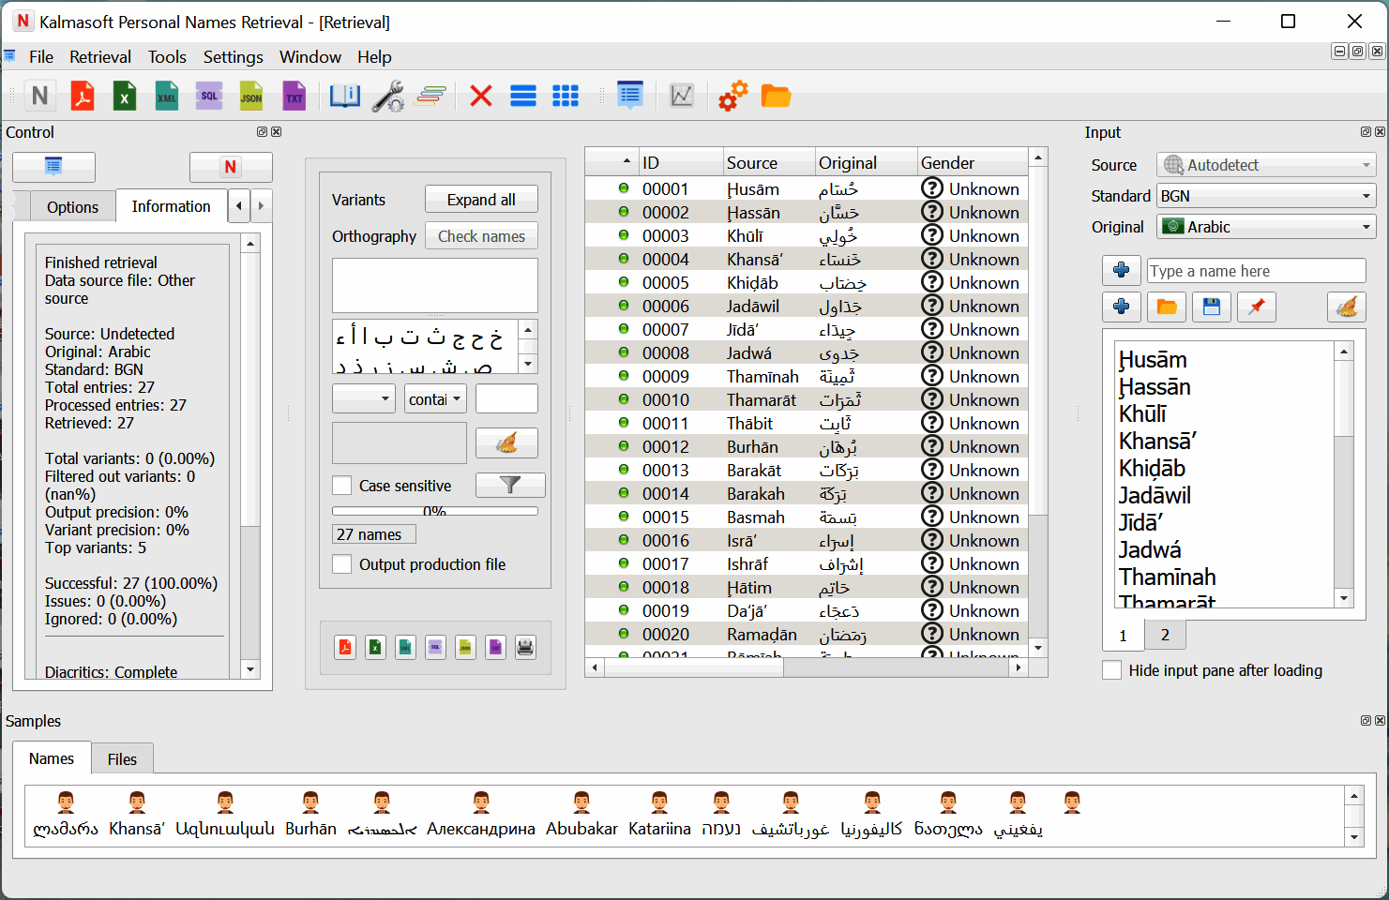Export to Excel from the main toolbar

click(125, 96)
